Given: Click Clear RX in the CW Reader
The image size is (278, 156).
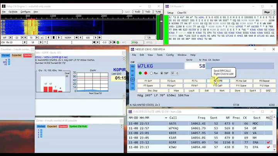Looking at the screenshot, I should [182, 13].
